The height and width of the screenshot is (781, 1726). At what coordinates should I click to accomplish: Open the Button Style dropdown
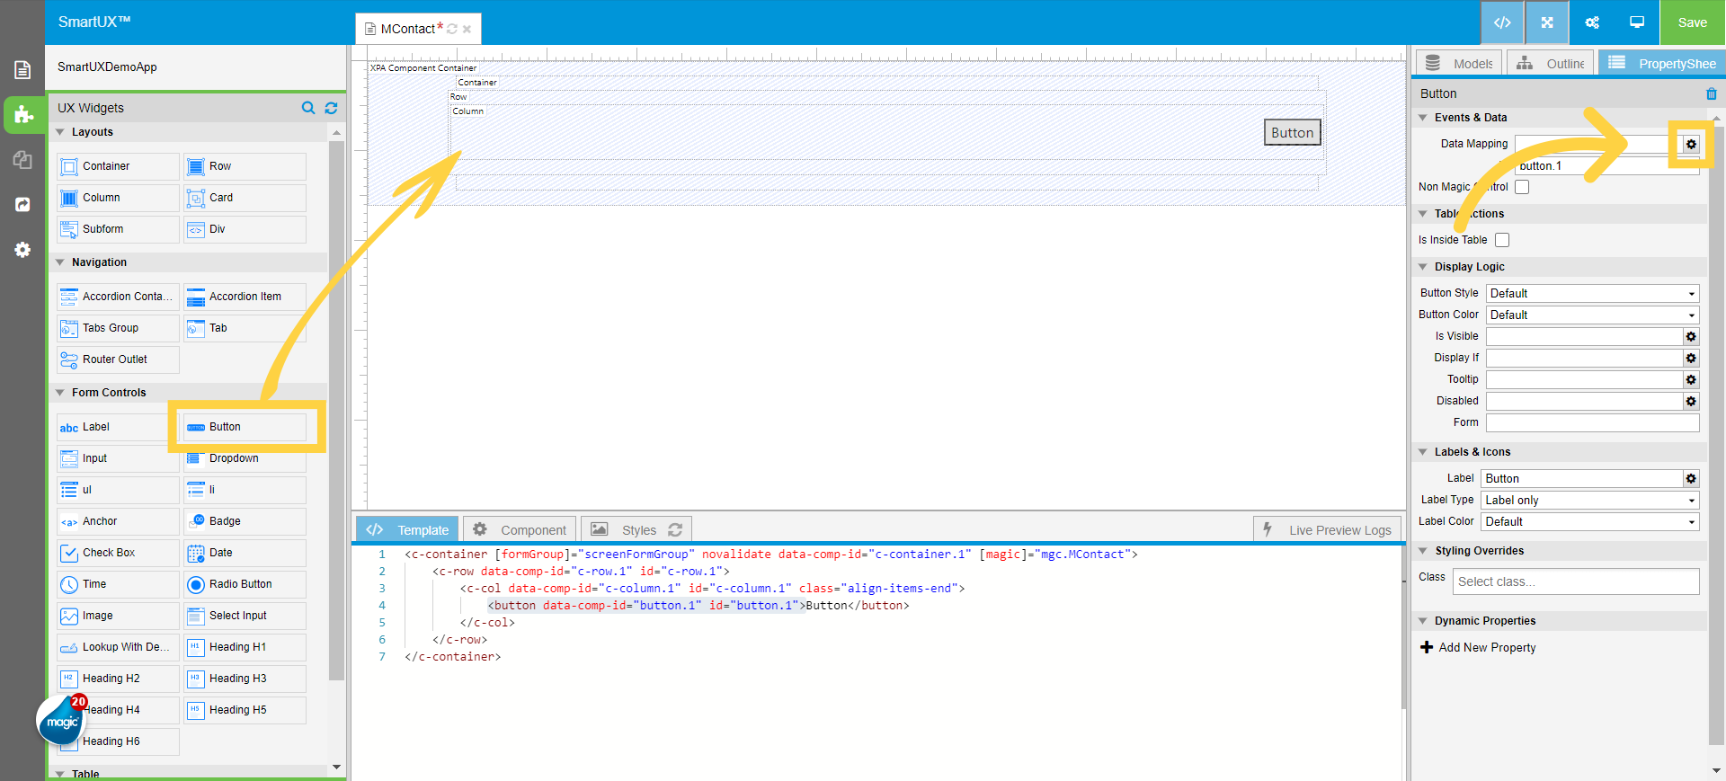pos(1591,293)
